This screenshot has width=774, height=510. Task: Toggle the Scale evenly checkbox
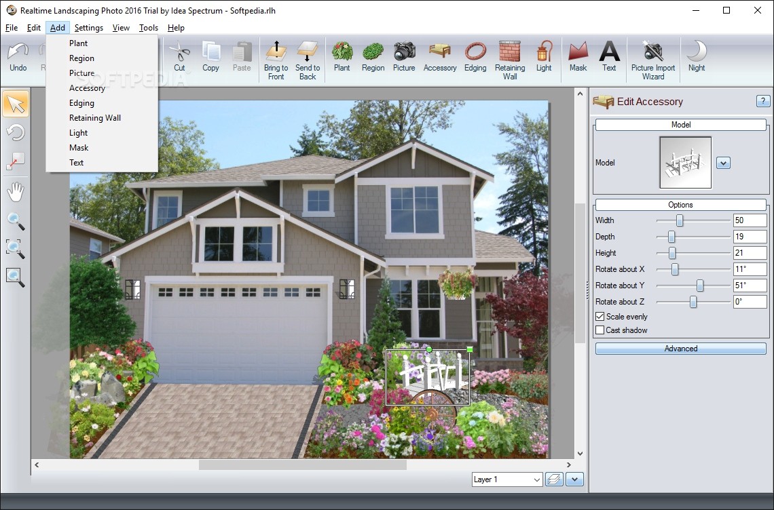(x=600, y=317)
